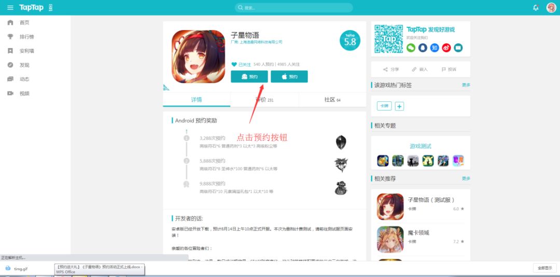Click the 5,888次预约 reward milestone
560x277 pixels.
click(213, 161)
